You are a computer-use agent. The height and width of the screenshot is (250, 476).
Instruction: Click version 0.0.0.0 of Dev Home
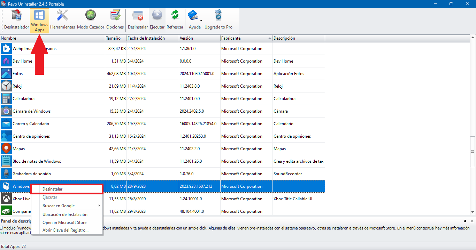185,61
